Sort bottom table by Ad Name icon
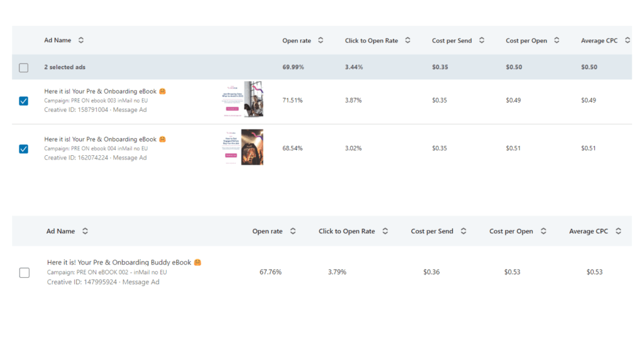The height and width of the screenshot is (362, 644). [85, 231]
